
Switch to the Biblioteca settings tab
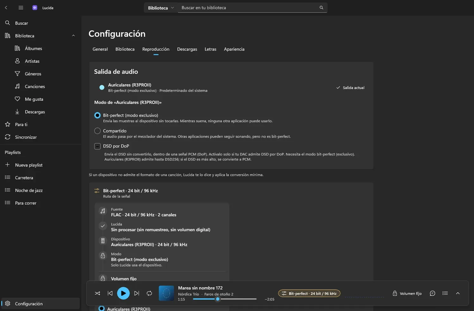point(125,49)
